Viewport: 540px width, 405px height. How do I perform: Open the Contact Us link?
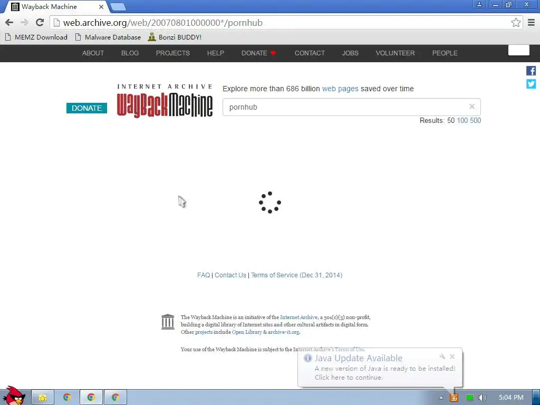230,275
